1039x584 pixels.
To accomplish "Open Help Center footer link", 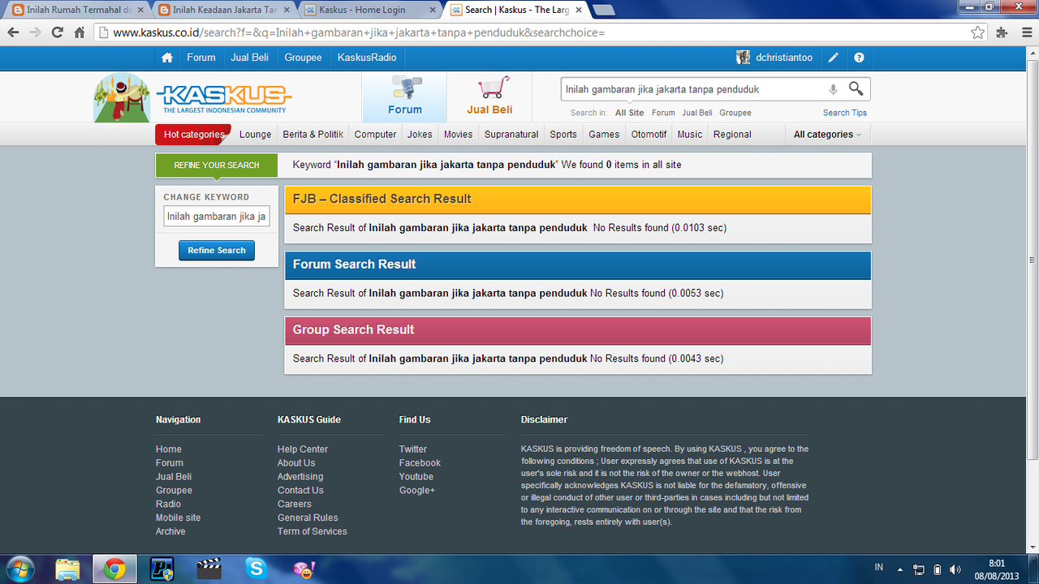I will [x=303, y=449].
